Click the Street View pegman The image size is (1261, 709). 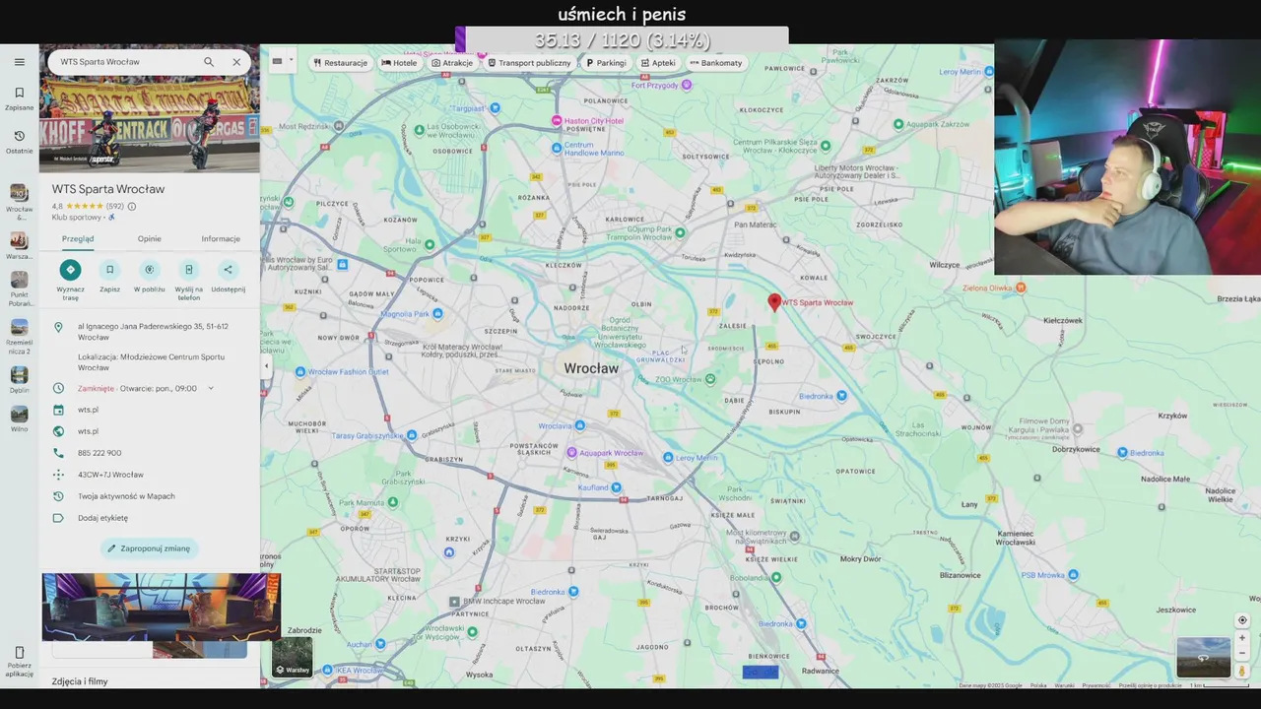1242,671
